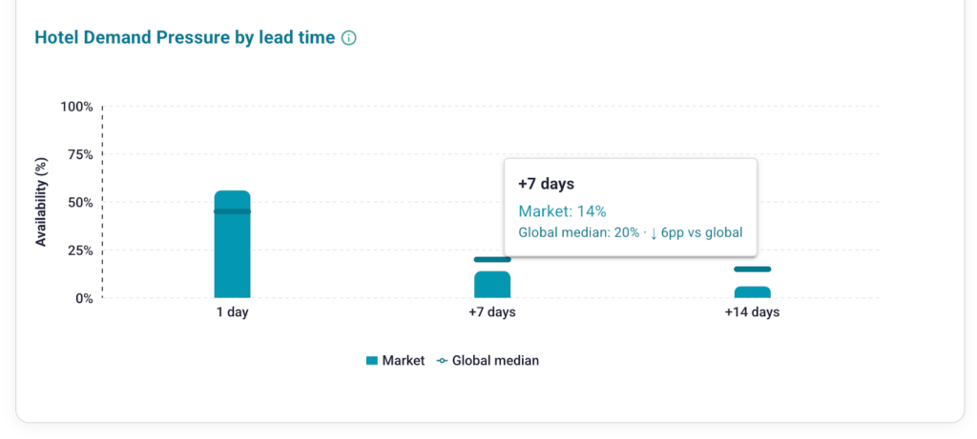Click the tooltip's "Global median: 20%" line
The image size is (977, 439).
coord(579,232)
